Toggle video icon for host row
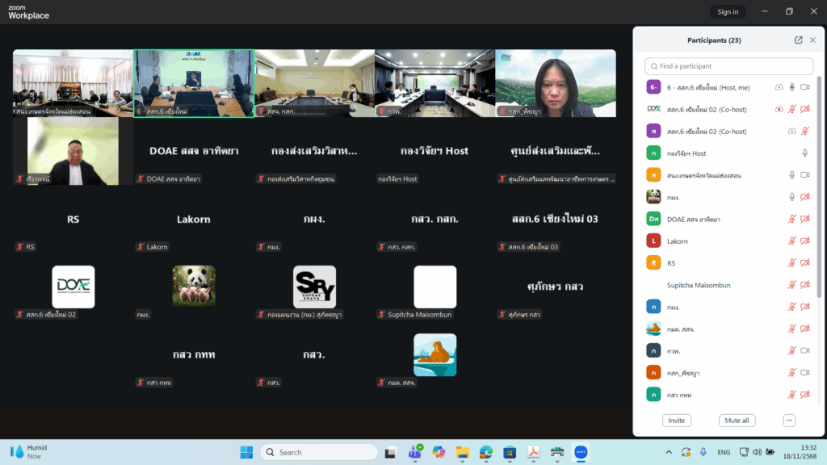 [804, 87]
